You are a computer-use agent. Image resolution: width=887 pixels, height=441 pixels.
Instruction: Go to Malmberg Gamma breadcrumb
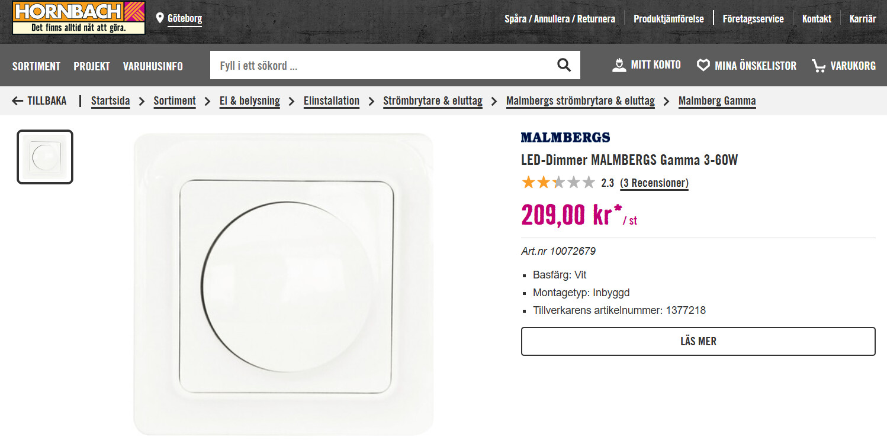(717, 101)
